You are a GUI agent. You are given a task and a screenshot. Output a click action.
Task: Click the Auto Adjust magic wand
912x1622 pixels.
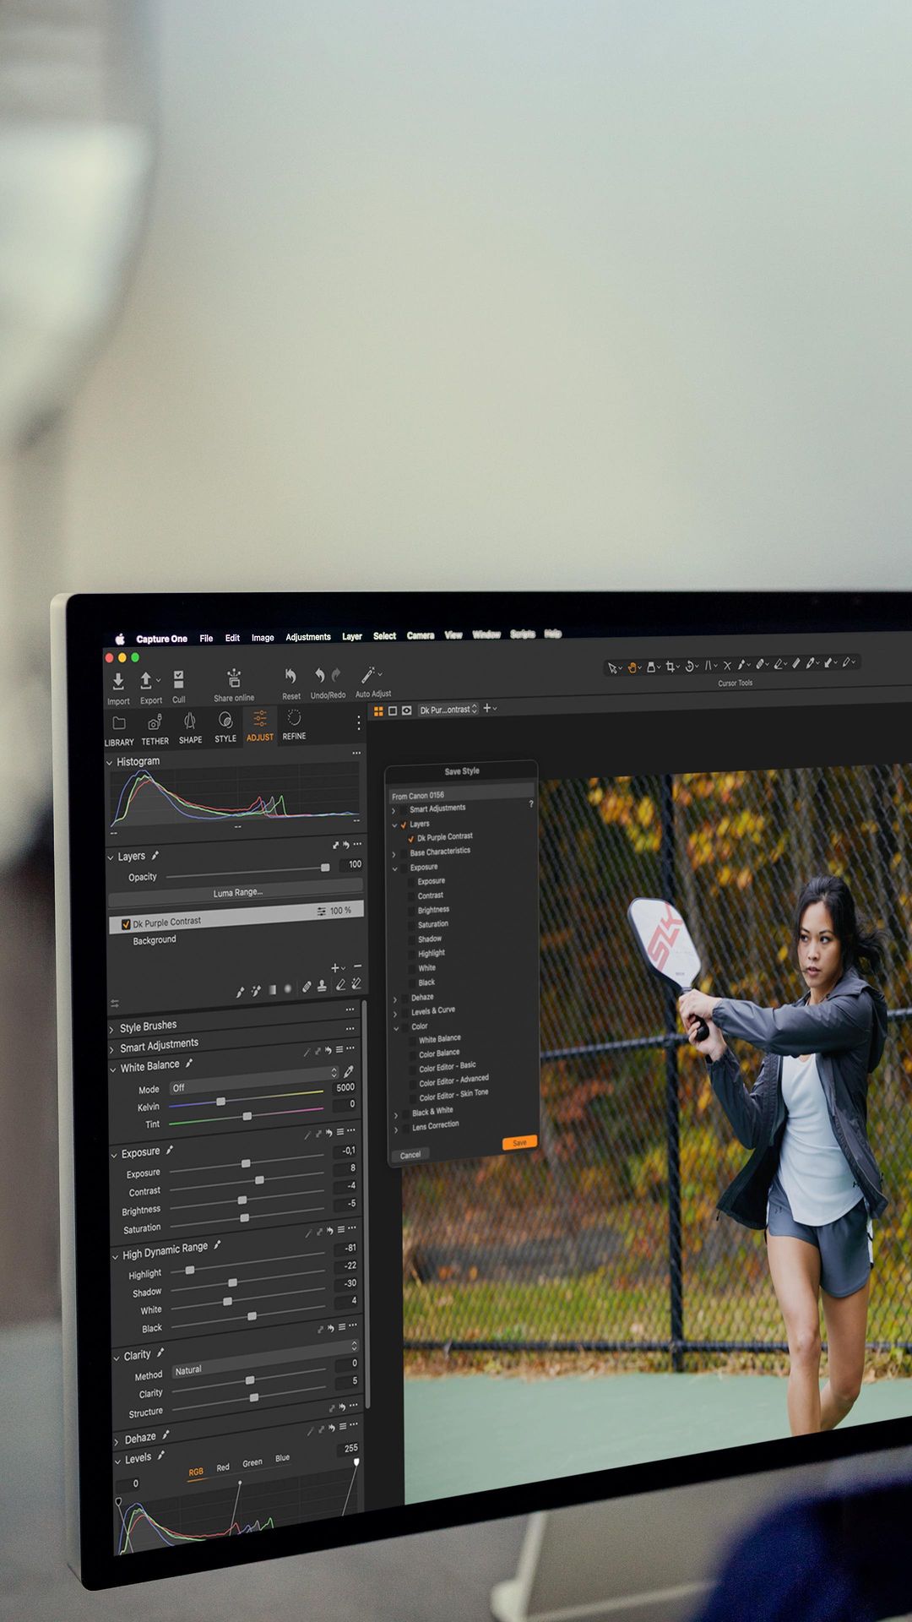pos(368,675)
